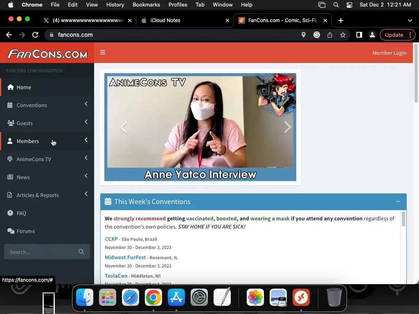This screenshot has width=419, height=314.
Task: Open System Settings from the Dock
Action: coord(199,297)
